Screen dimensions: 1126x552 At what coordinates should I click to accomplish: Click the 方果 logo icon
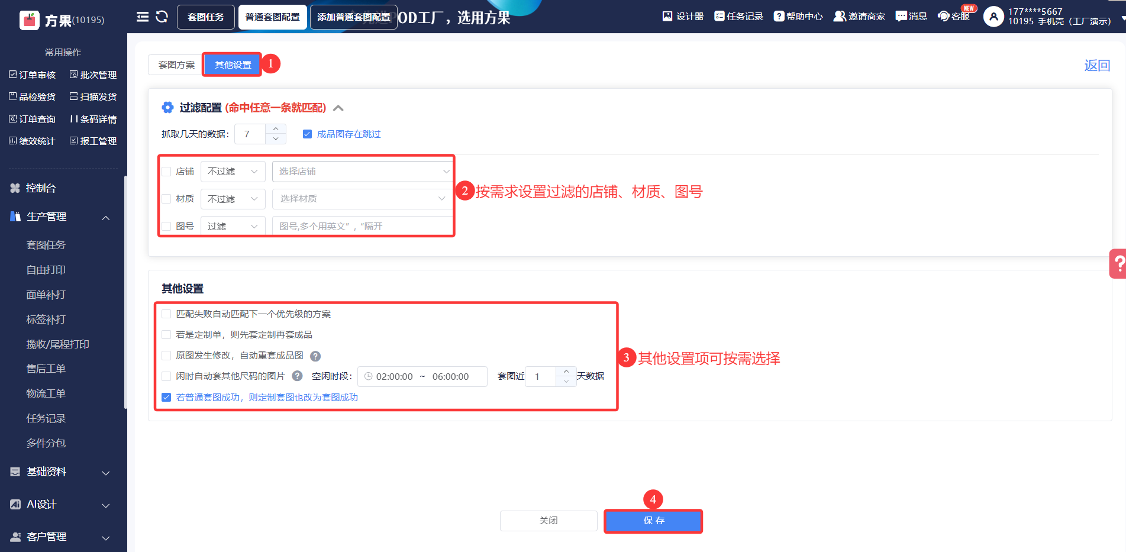(x=30, y=20)
